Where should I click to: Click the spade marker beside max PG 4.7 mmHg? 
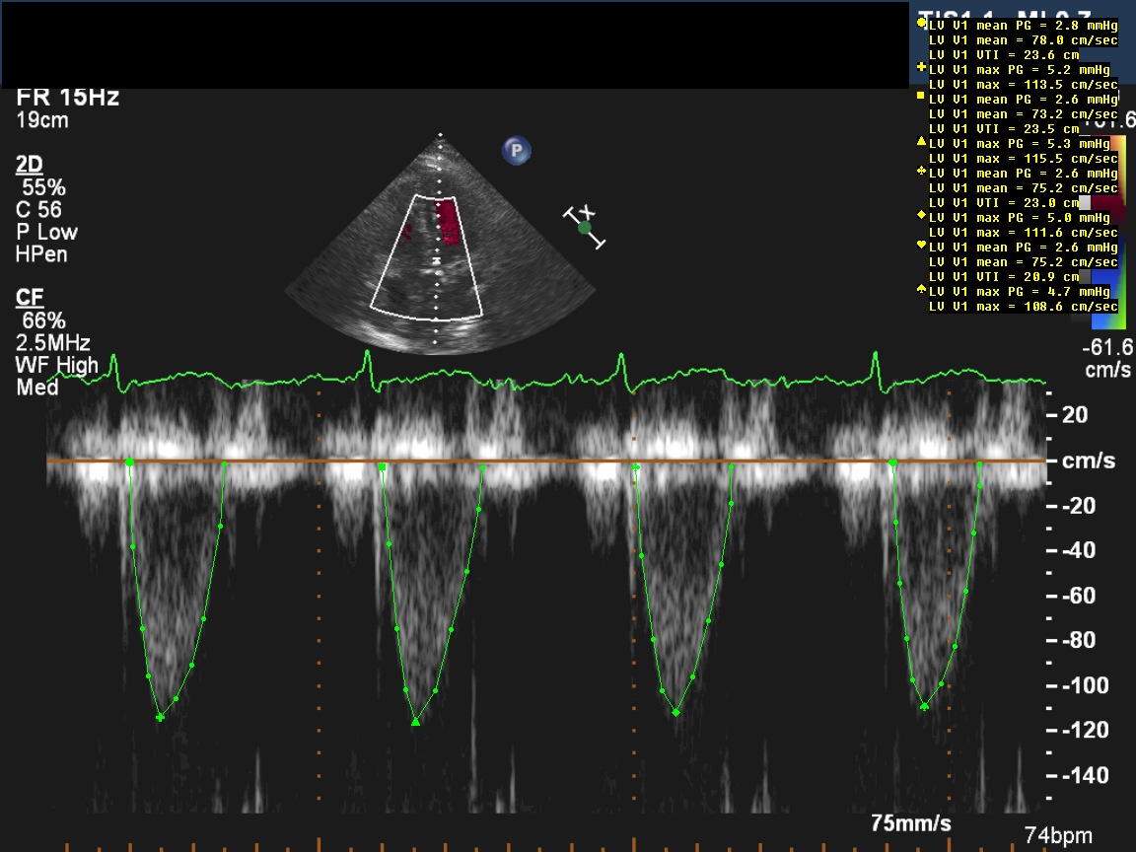921,290
